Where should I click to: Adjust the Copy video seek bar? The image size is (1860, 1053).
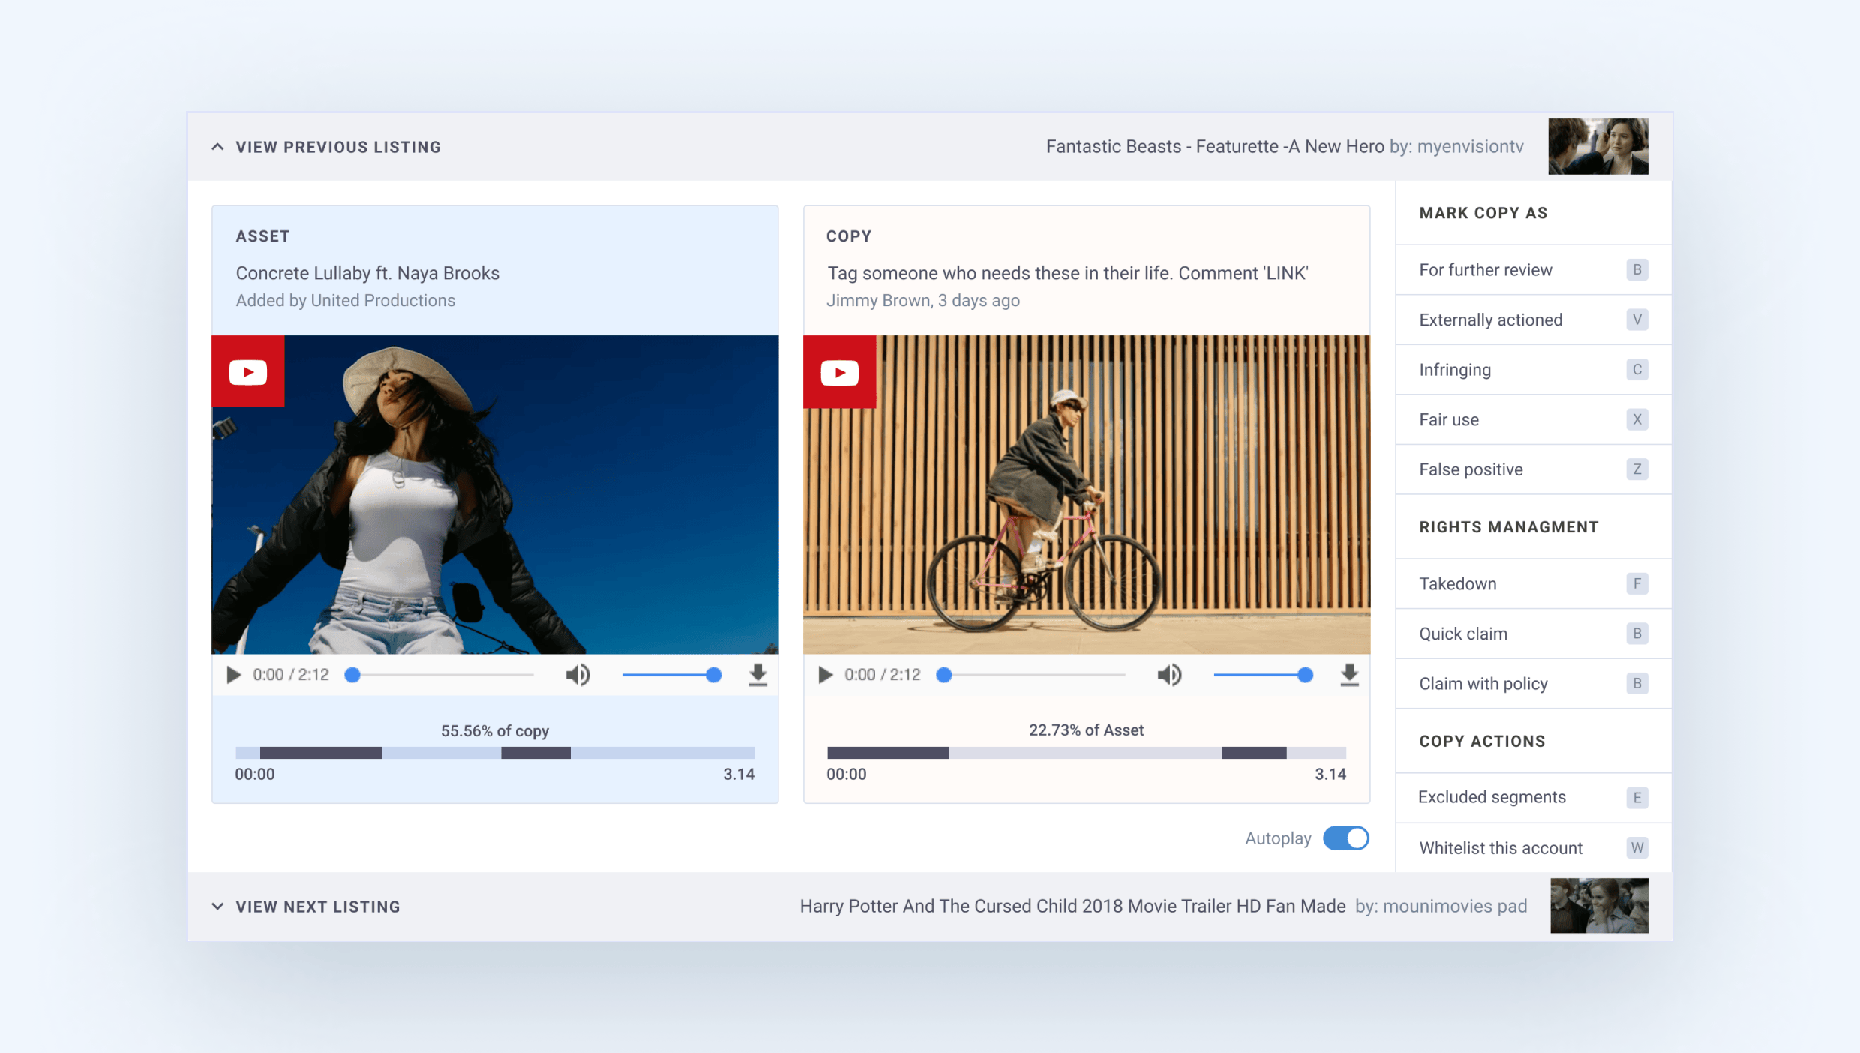point(1031,675)
